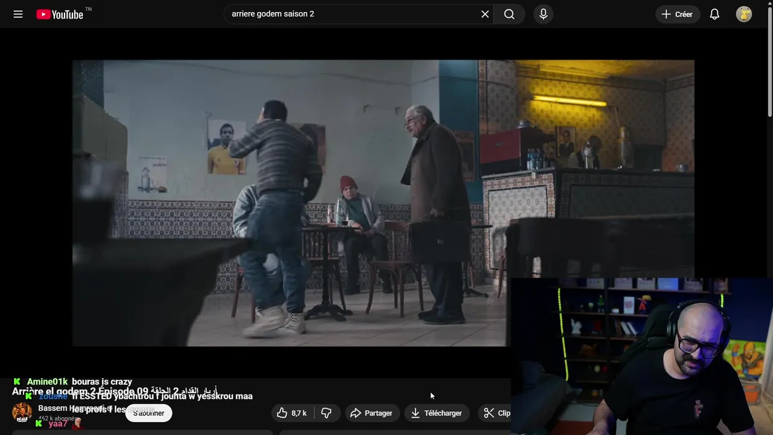The image size is (773, 435).
Task: Like the video (8,7 k)
Action: (291, 413)
